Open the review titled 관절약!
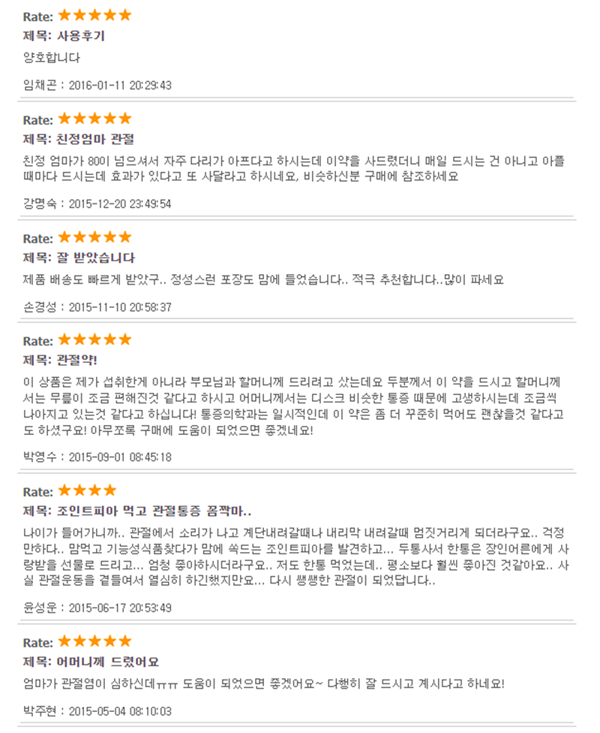 pyautogui.click(x=77, y=360)
